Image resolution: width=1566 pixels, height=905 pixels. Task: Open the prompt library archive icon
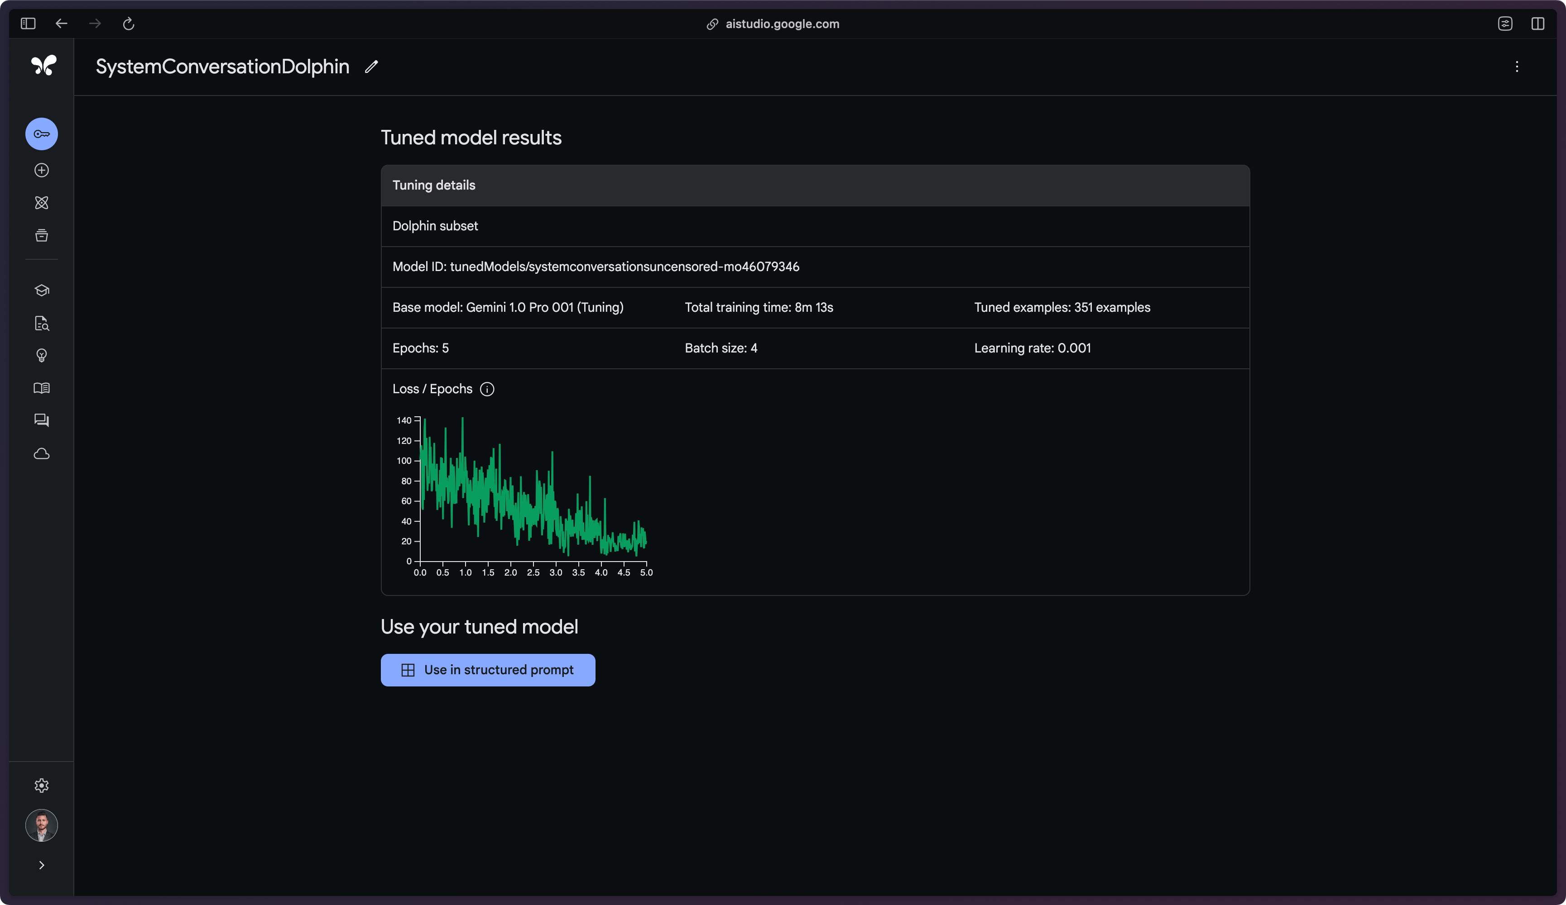[x=41, y=235]
